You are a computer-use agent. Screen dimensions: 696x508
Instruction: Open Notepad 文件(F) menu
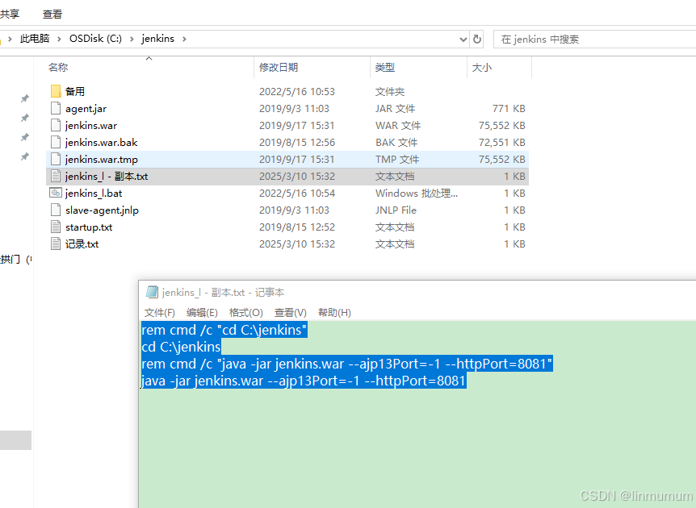[160, 313]
